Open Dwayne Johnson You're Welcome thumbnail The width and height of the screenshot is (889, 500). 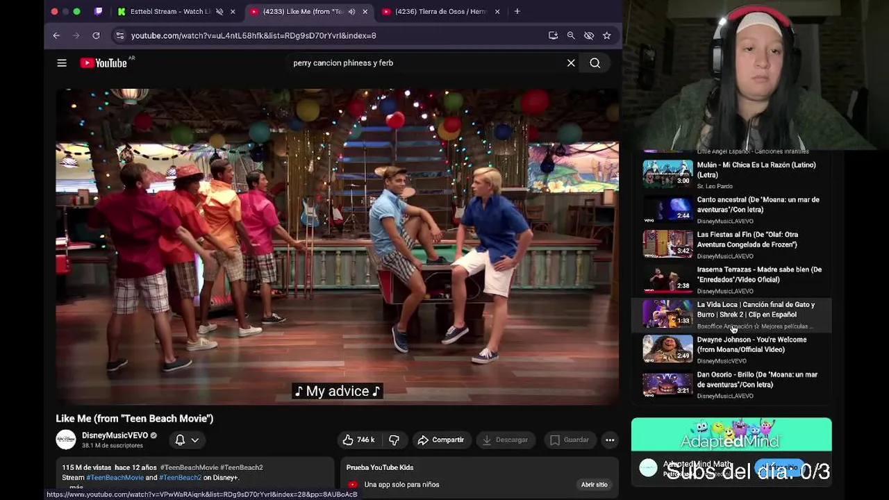667,349
